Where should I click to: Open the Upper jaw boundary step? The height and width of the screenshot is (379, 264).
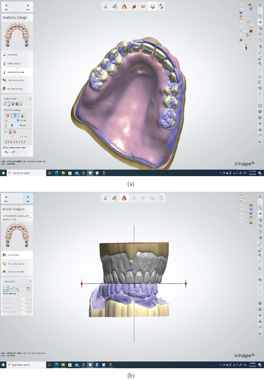[x=17, y=272]
